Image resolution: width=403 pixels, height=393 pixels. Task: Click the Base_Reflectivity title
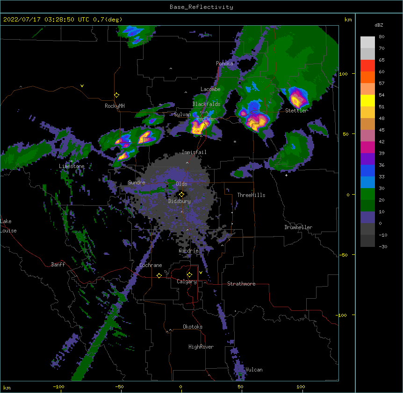click(201, 7)
